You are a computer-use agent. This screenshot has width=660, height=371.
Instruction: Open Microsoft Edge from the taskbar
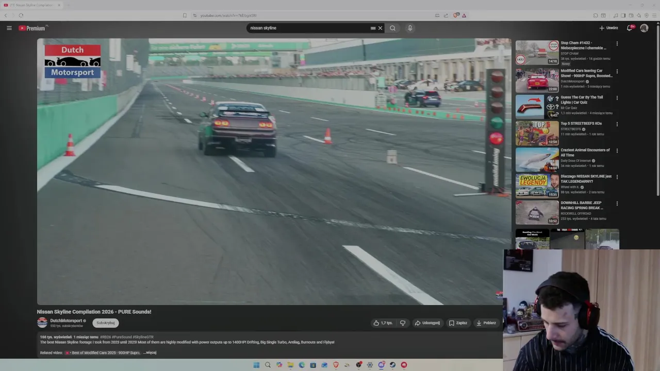[302, 365]
